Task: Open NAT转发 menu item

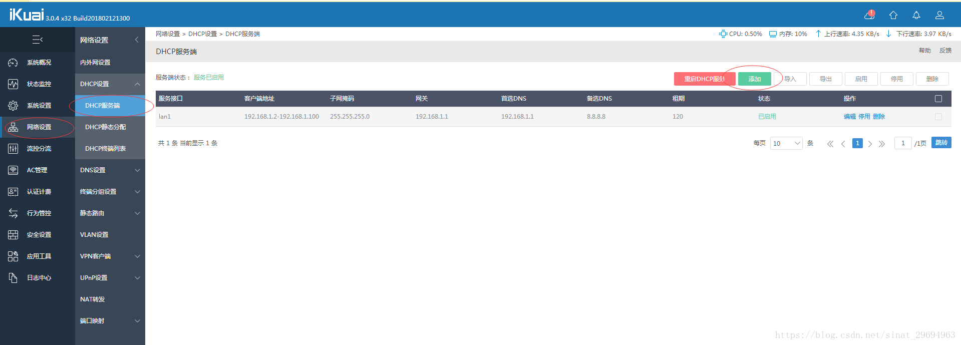Action: click(110, 299)
